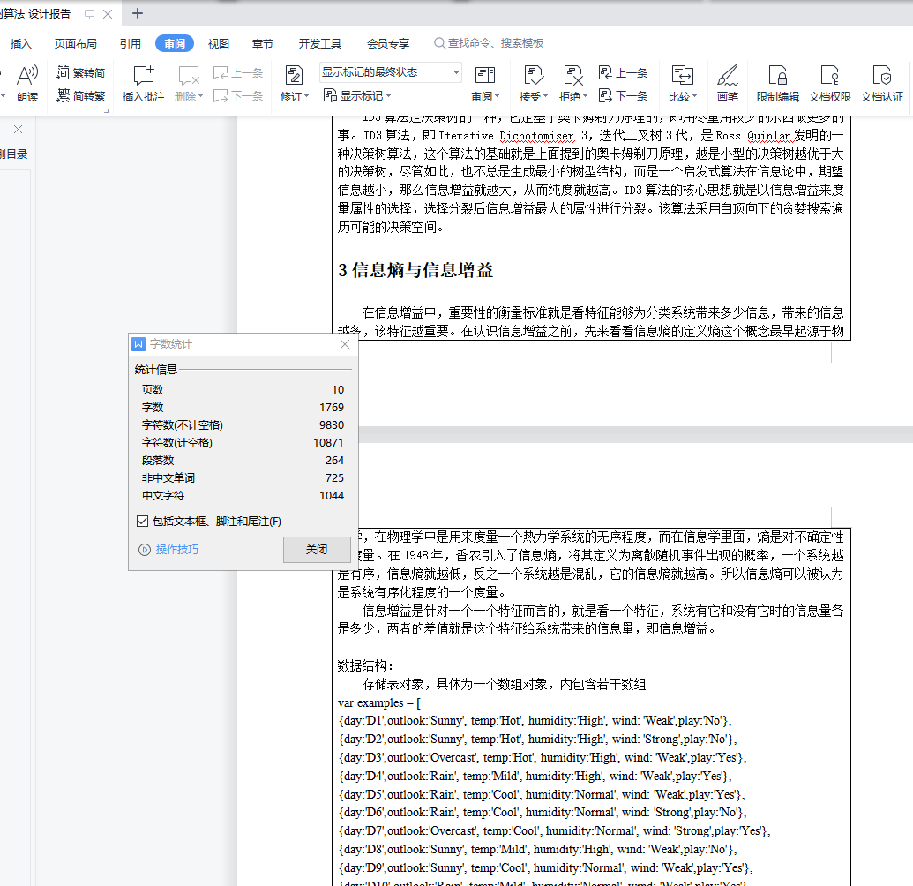Click the tab's display mode icon

(x=89, y=14)
